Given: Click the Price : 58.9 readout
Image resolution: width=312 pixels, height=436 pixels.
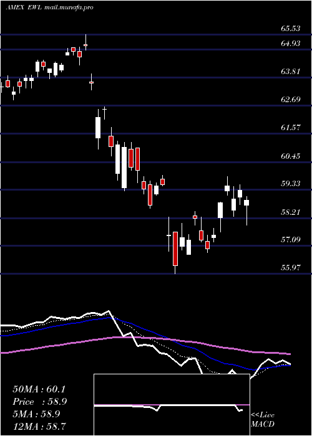Looking at the screenshot, I should click(40, 402).
